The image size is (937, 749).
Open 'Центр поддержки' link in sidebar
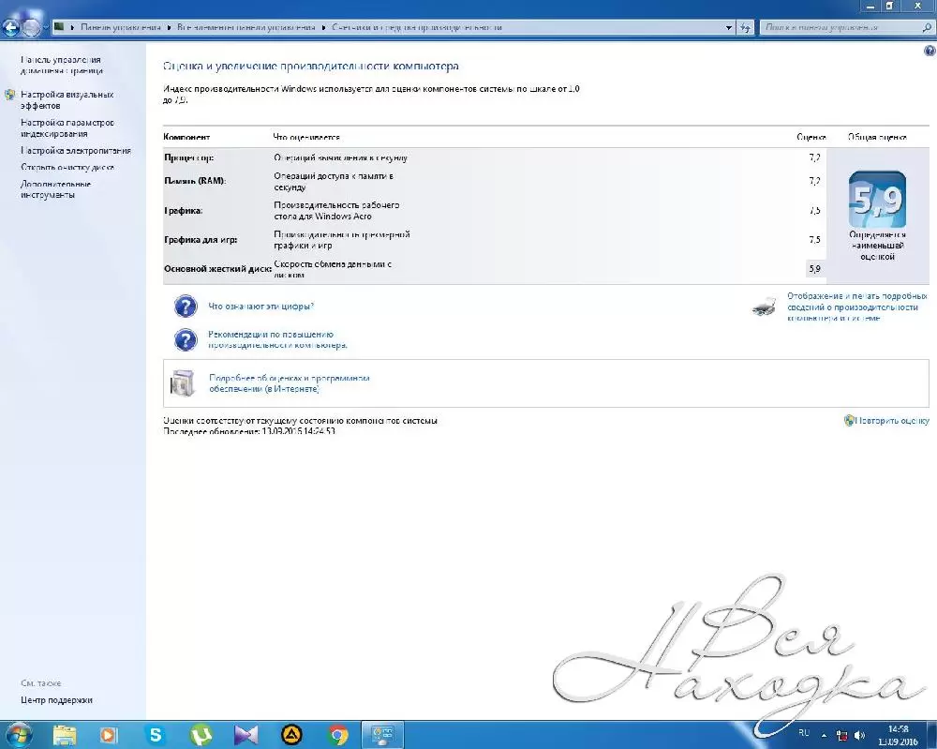pos(56,699)
